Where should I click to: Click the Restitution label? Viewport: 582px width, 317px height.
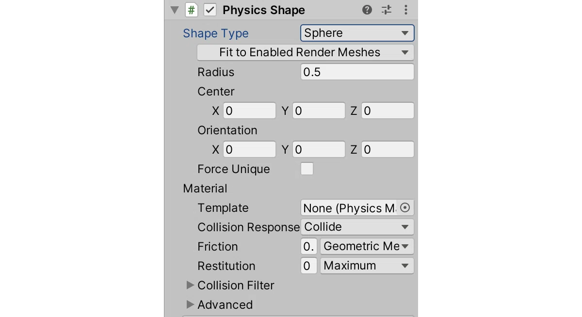pos(226,266)
